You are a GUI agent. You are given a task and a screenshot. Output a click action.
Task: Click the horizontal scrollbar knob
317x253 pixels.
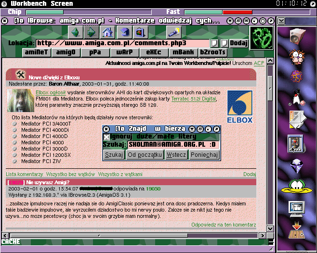[99, 235]
